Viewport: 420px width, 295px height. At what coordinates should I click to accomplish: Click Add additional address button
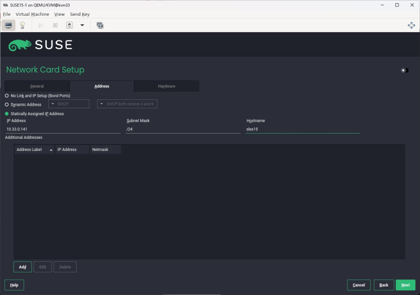[x=23, y=267]
